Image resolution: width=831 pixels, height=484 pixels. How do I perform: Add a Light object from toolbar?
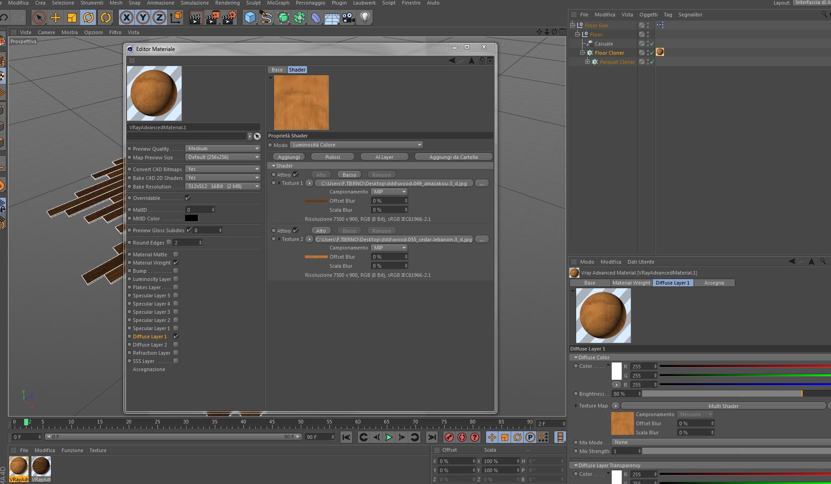tap(365, 18)
